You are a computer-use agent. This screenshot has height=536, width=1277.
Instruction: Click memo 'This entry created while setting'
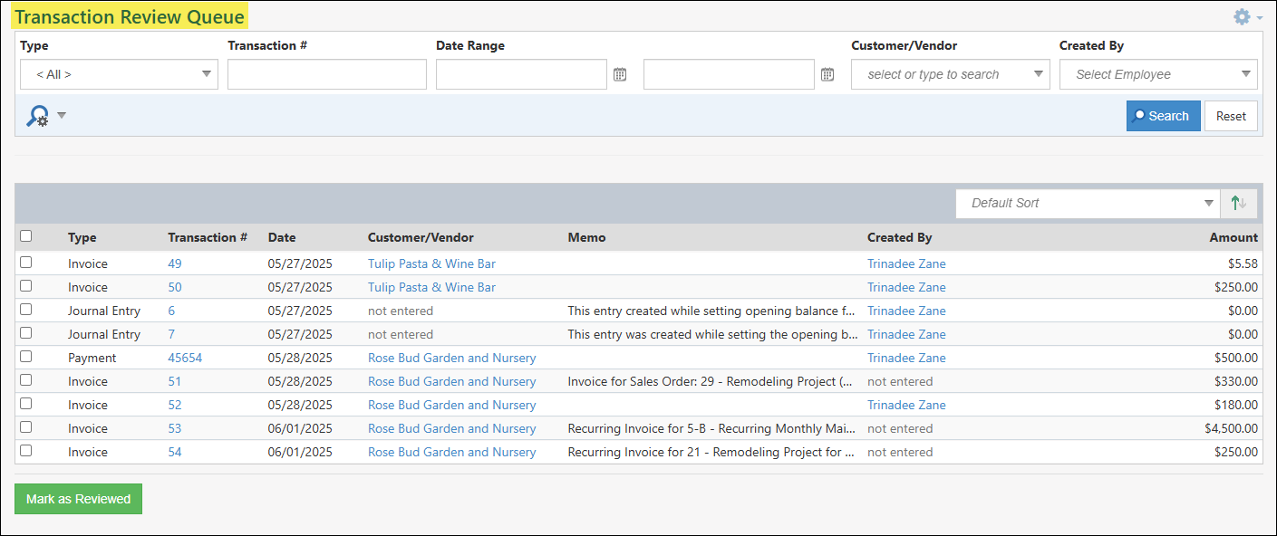[711, 311]
